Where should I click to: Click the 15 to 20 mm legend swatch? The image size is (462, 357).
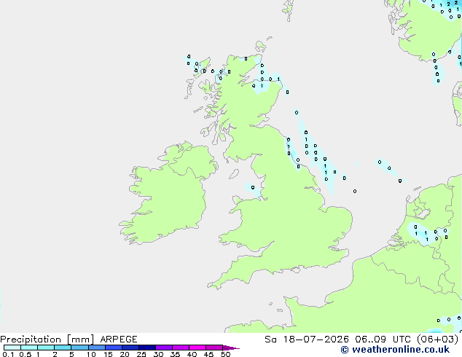114,348
